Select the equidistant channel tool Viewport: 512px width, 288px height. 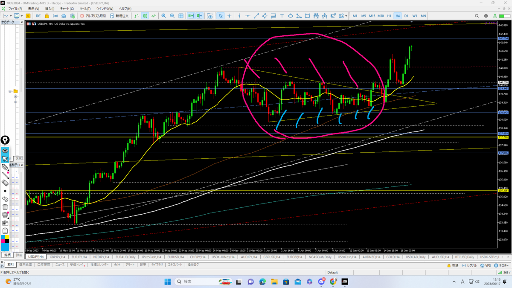pos(265,16)
